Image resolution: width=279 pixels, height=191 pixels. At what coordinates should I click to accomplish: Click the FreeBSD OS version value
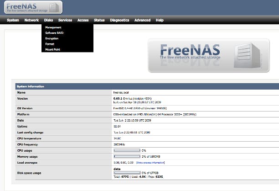[140, 108]
